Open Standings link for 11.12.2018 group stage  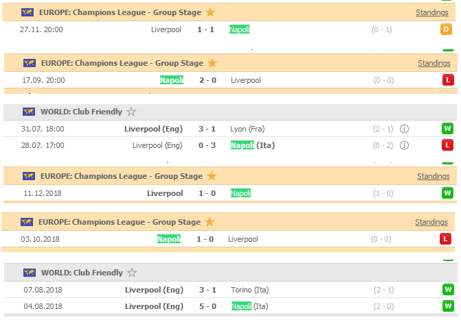click(434, 176)
